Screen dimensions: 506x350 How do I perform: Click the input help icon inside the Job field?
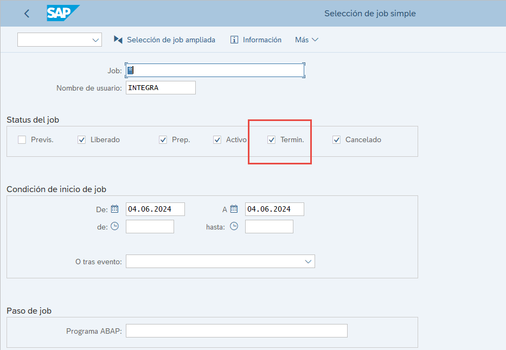click(x=130, y=70)
